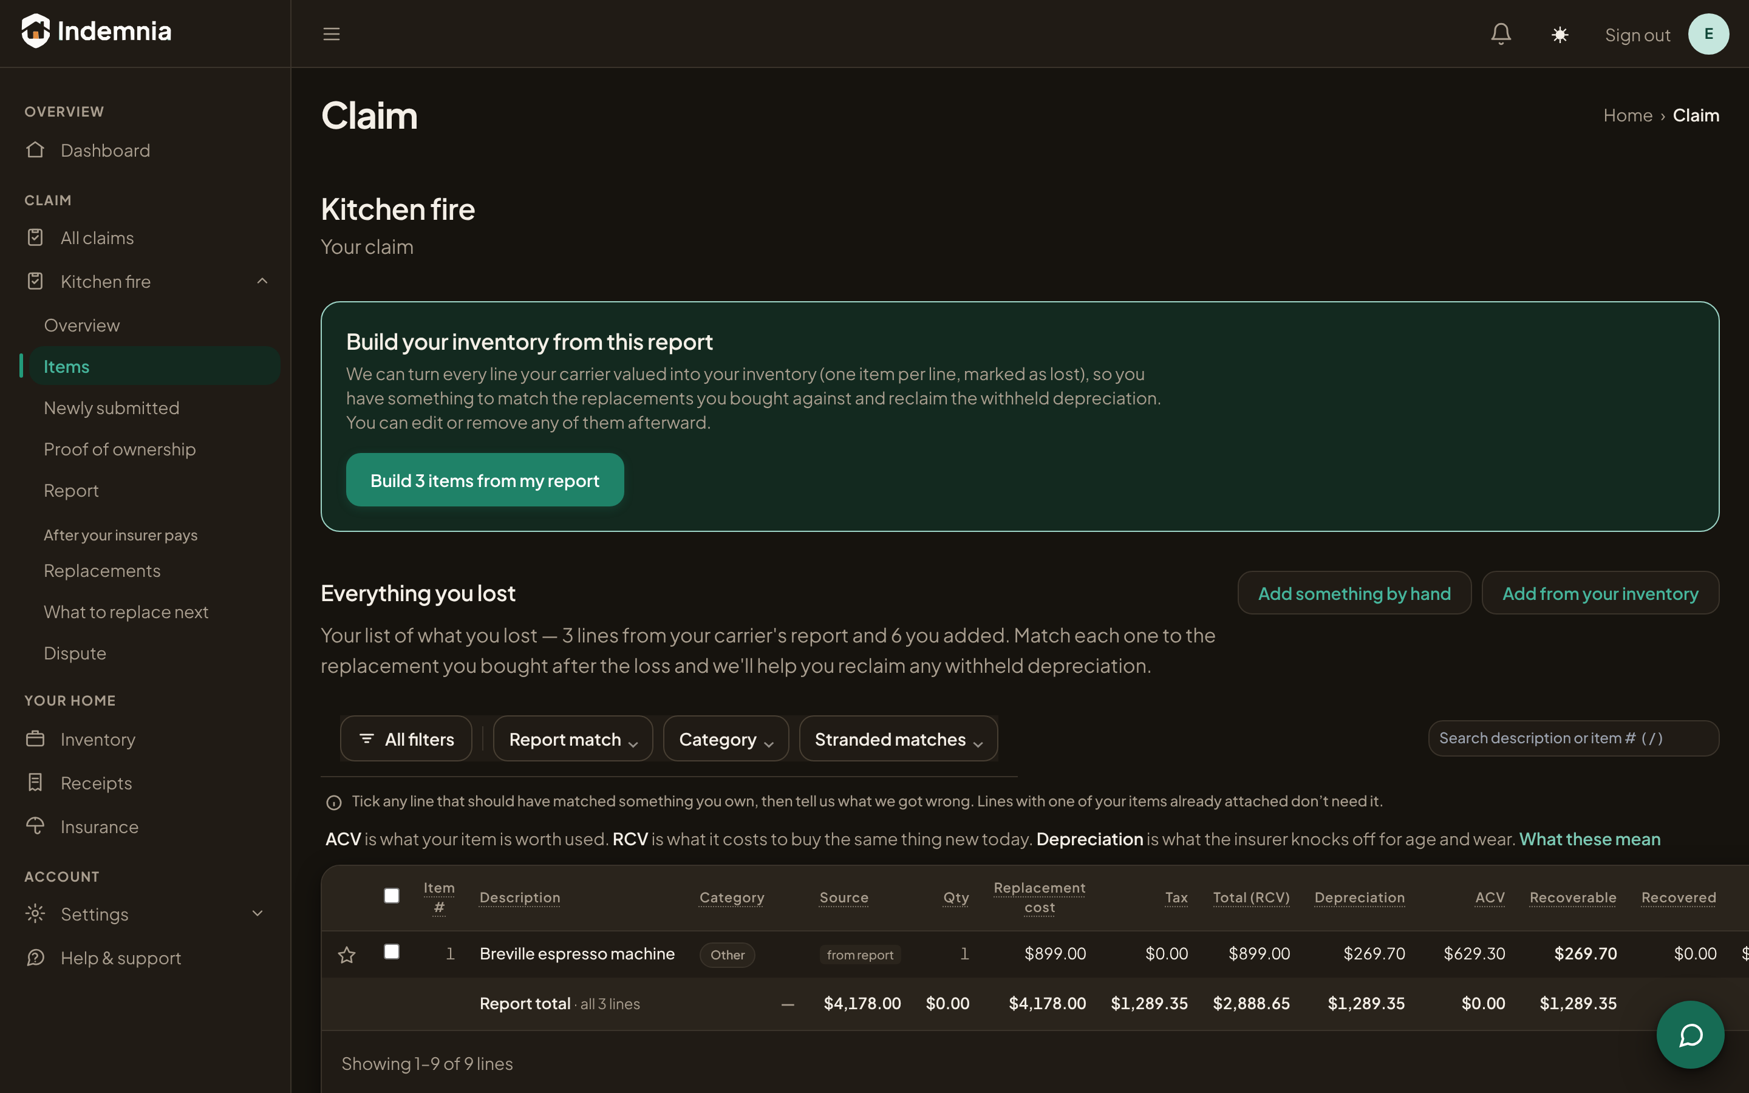Screen dimensions: 1749x1093
Task: Click Sign out
Action: [x=1638, y=35]
